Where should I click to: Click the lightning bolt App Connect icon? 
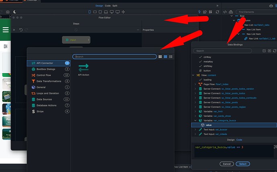tap(199, 12)
